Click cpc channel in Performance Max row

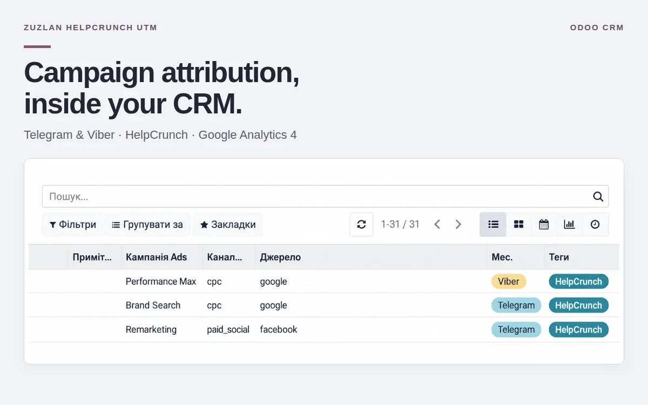pos(214,281)
